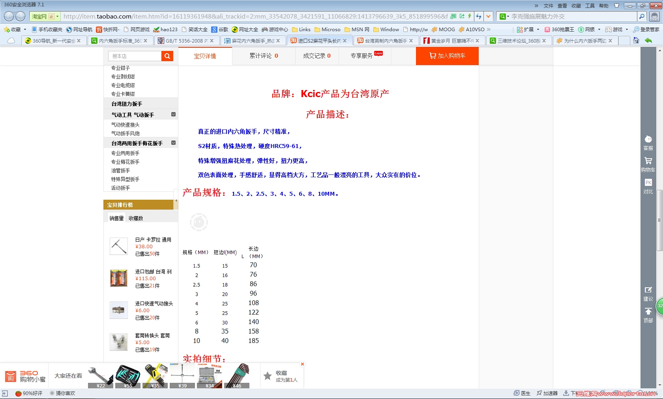Switch to the 收藏数 ranking tab
The height and width of the screenshot is (399, 663).
point(135,217)
